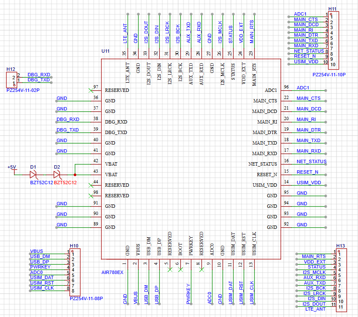Image resolution: width=358 pixels, height=317 pixels.
Task: Click MAIN_RTS net label above pin 23
Action: coord(252,32)
